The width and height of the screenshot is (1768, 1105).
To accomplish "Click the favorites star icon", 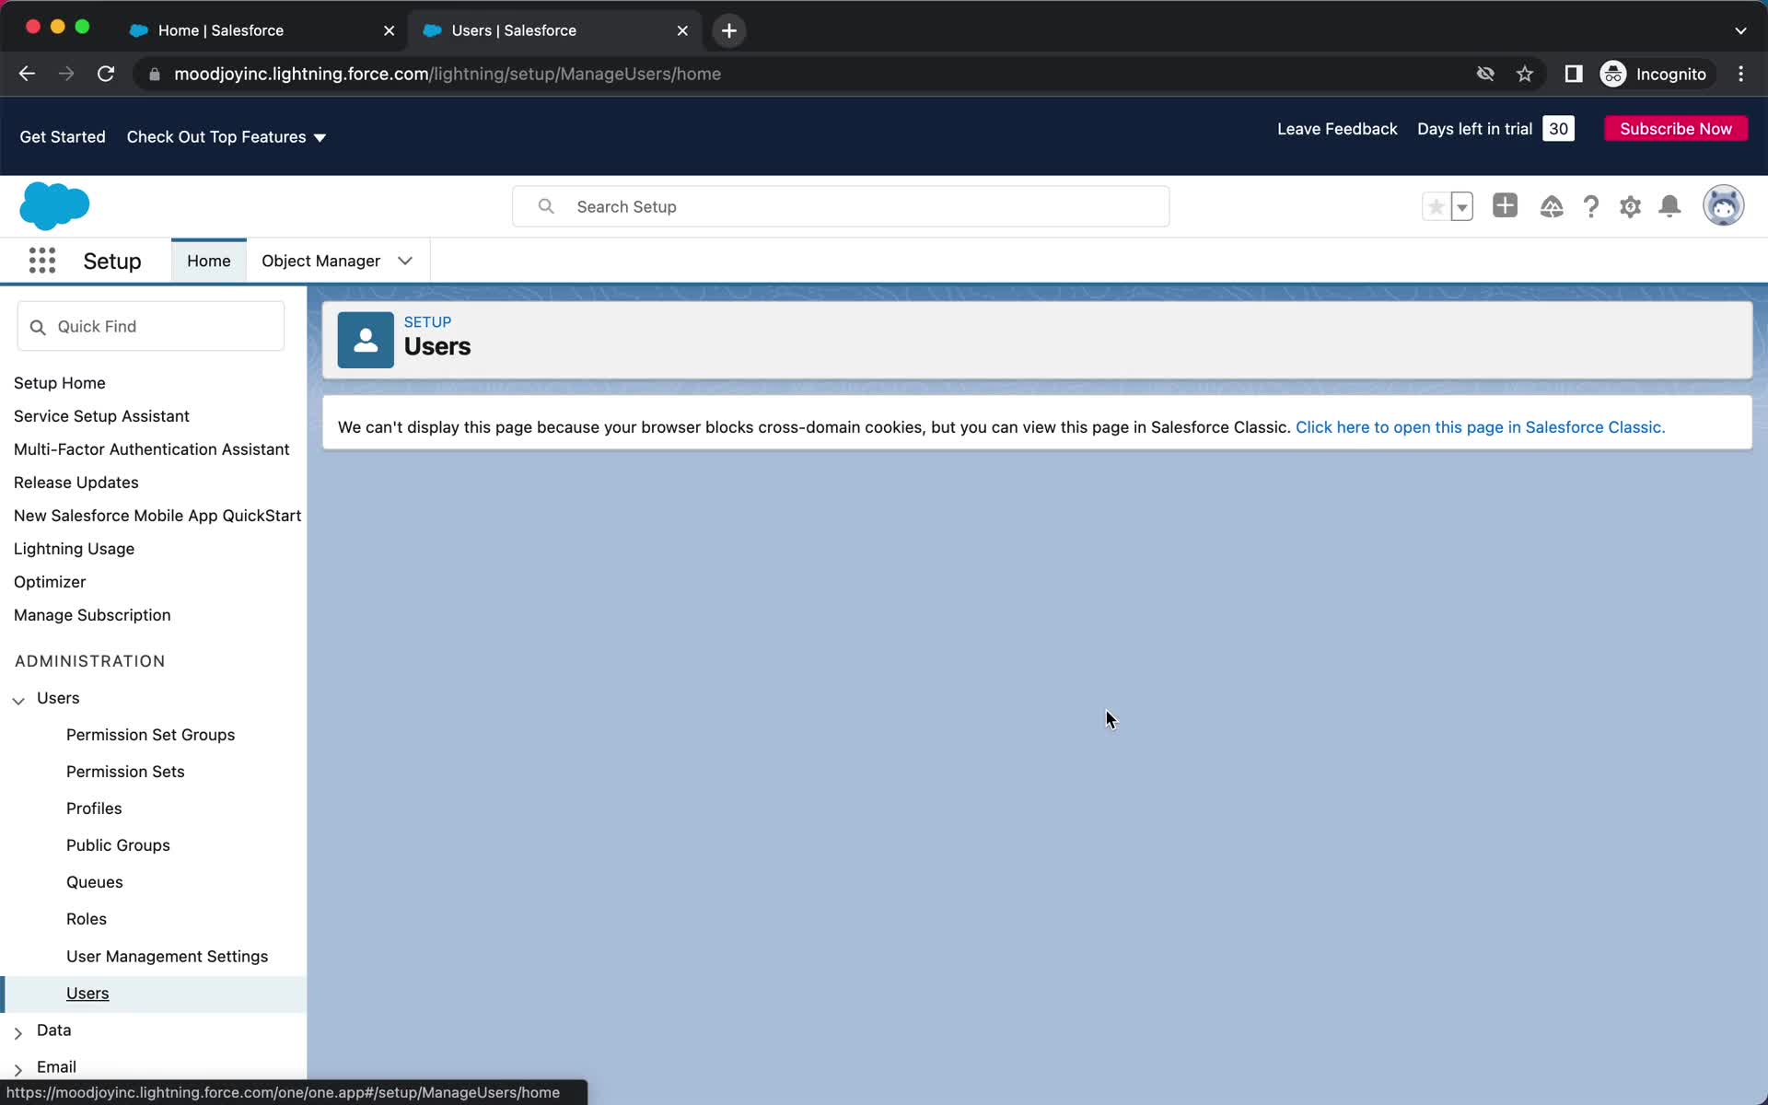I will [x=1436, y=206].
